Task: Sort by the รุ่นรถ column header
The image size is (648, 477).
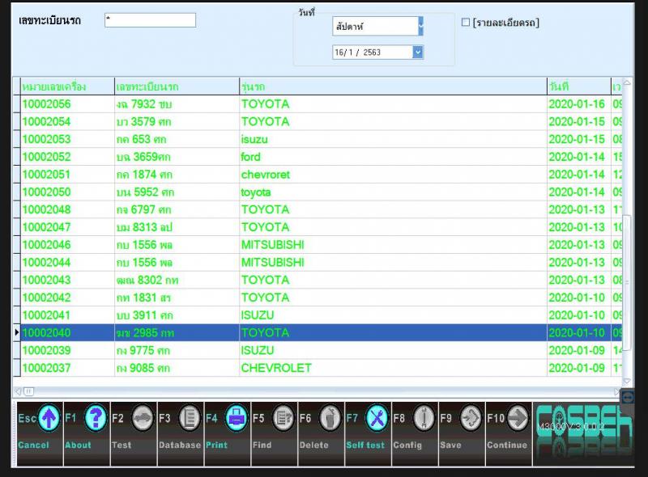Action: click(x=393, y=87)
